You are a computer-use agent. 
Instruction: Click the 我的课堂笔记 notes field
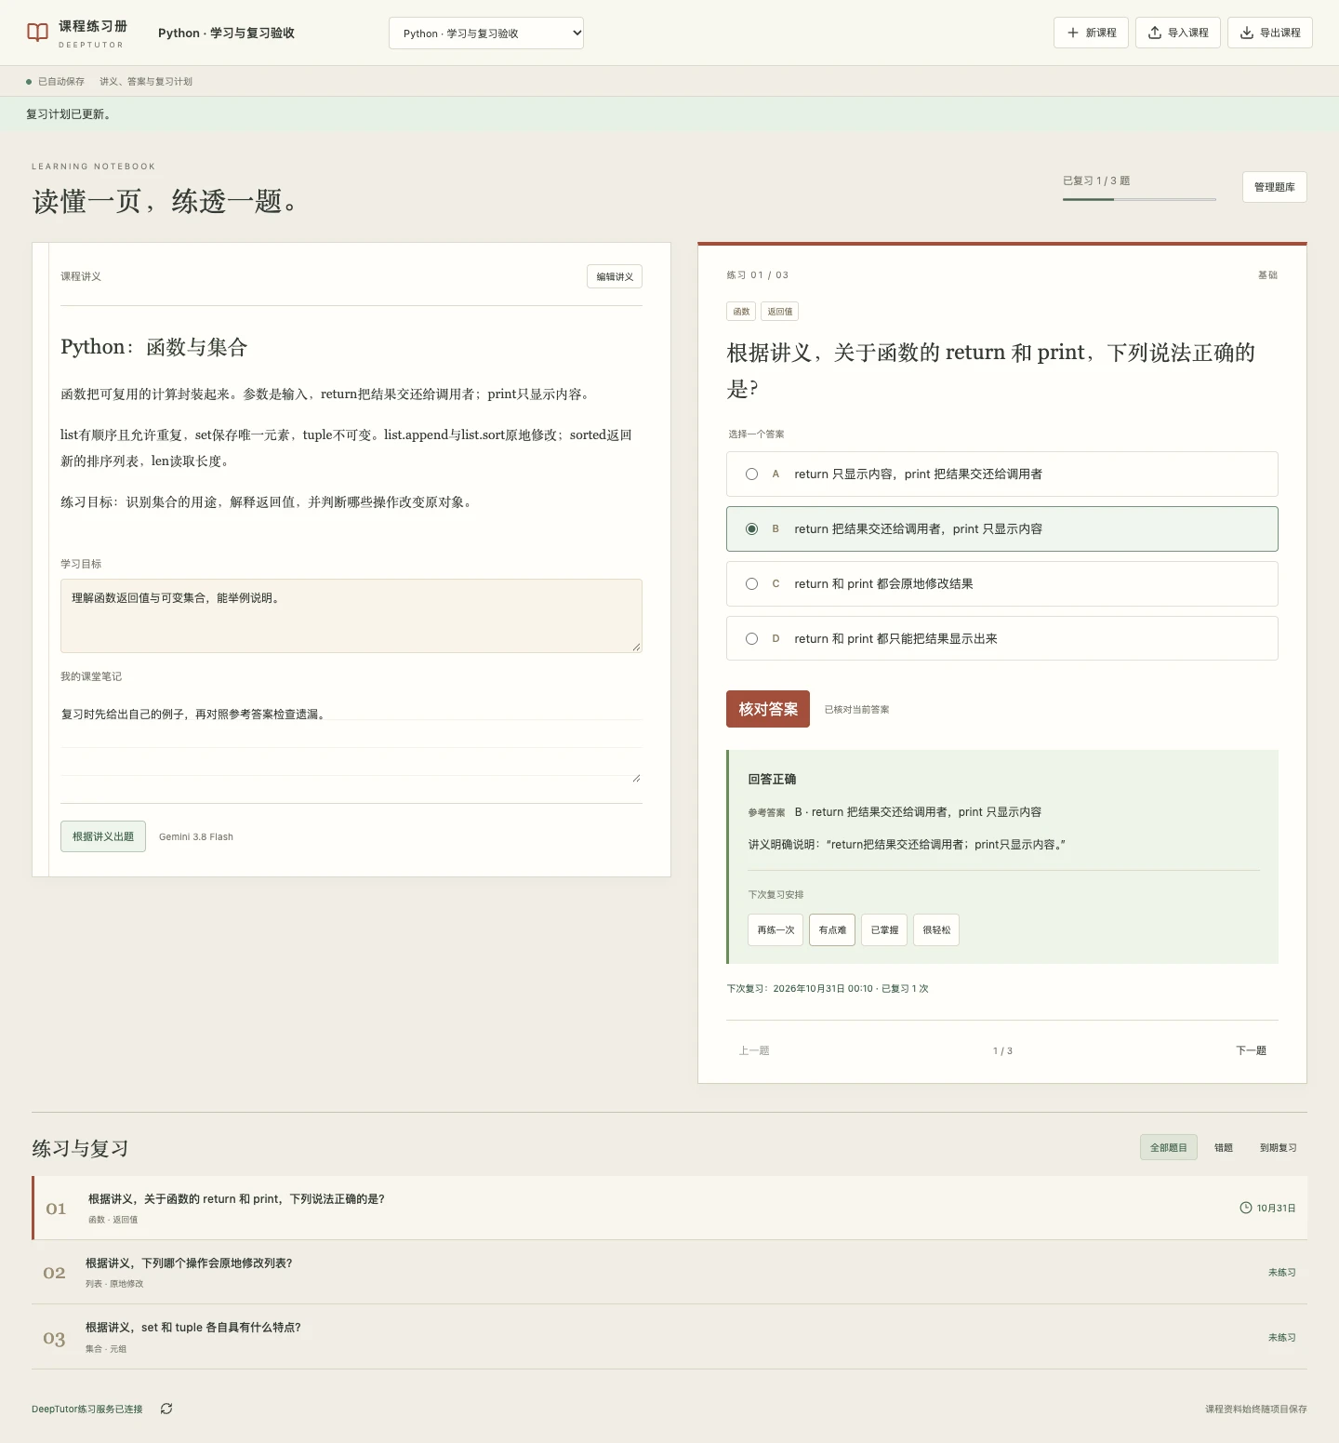click(x=351, y=738)
